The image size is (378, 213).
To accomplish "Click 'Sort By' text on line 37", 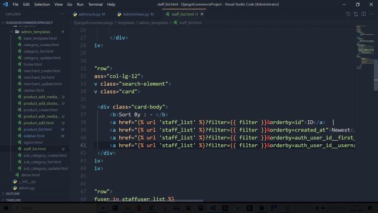I will [x=129, y=115].
